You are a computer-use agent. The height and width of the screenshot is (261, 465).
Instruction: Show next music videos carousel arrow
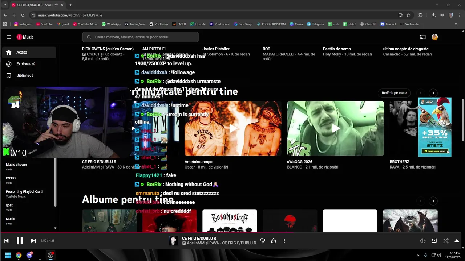coord(433,93)
